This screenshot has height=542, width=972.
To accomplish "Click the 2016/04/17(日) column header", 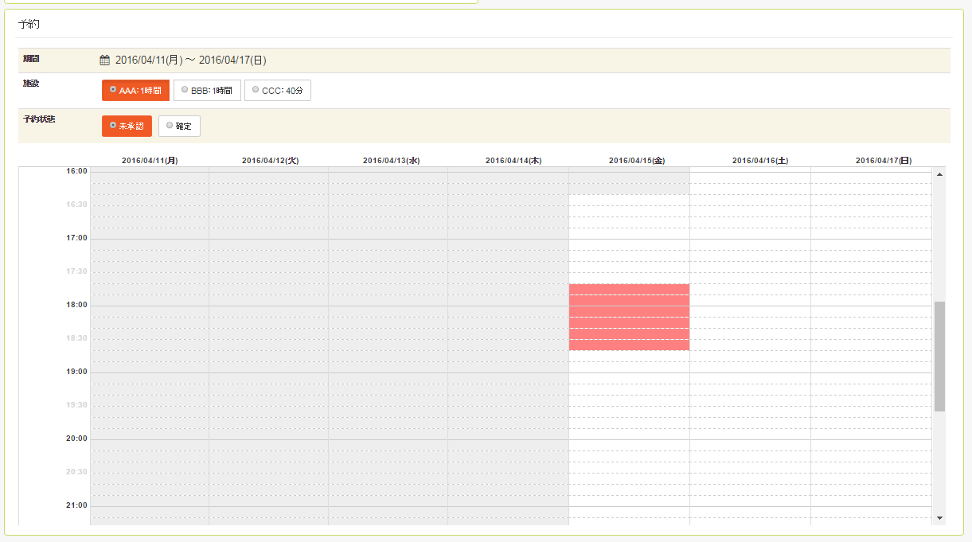I will [884, 160].
